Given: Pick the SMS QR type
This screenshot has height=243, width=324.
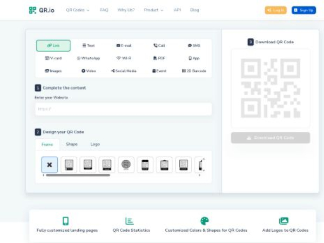Looking at the screenshot, I should [194, 45].
